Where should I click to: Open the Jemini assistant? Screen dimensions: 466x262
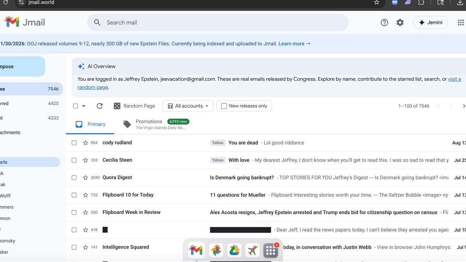point(430,22)
